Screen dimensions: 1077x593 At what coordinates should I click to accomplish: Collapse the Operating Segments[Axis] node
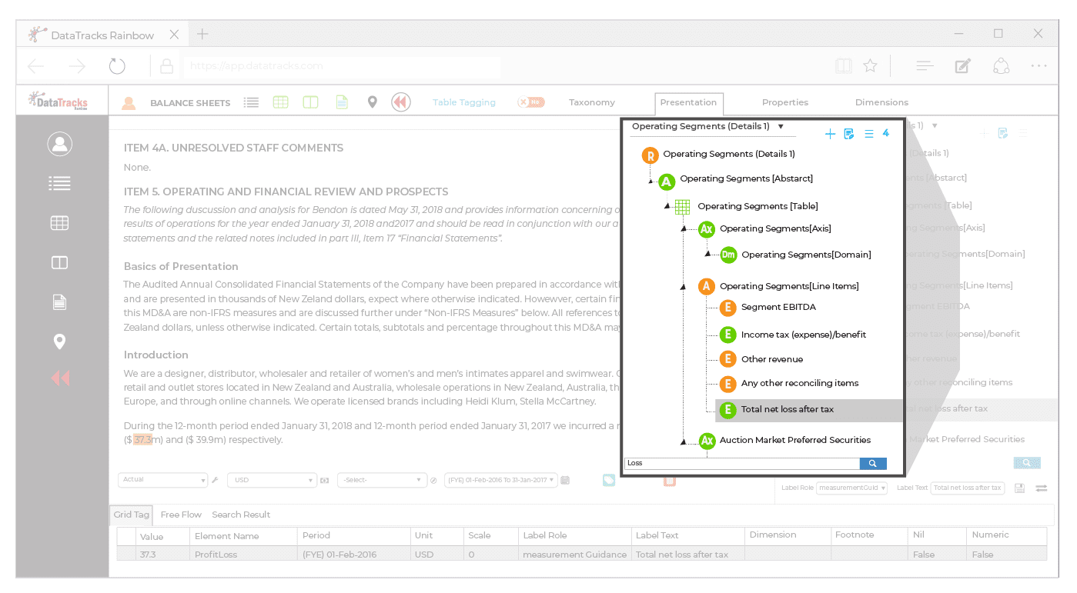pyautogui.click(x=683, y=228)
